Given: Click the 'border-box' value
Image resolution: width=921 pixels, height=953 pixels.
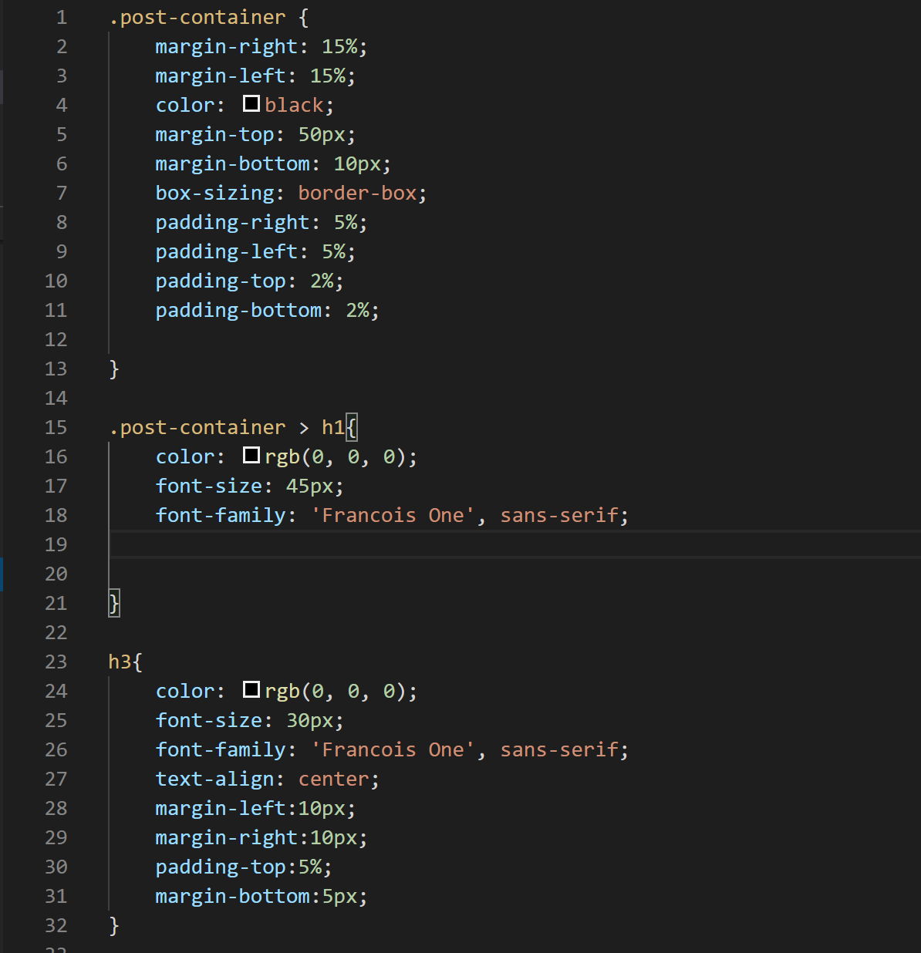Looking at the screenshot, I should click(x=358, y=193).
